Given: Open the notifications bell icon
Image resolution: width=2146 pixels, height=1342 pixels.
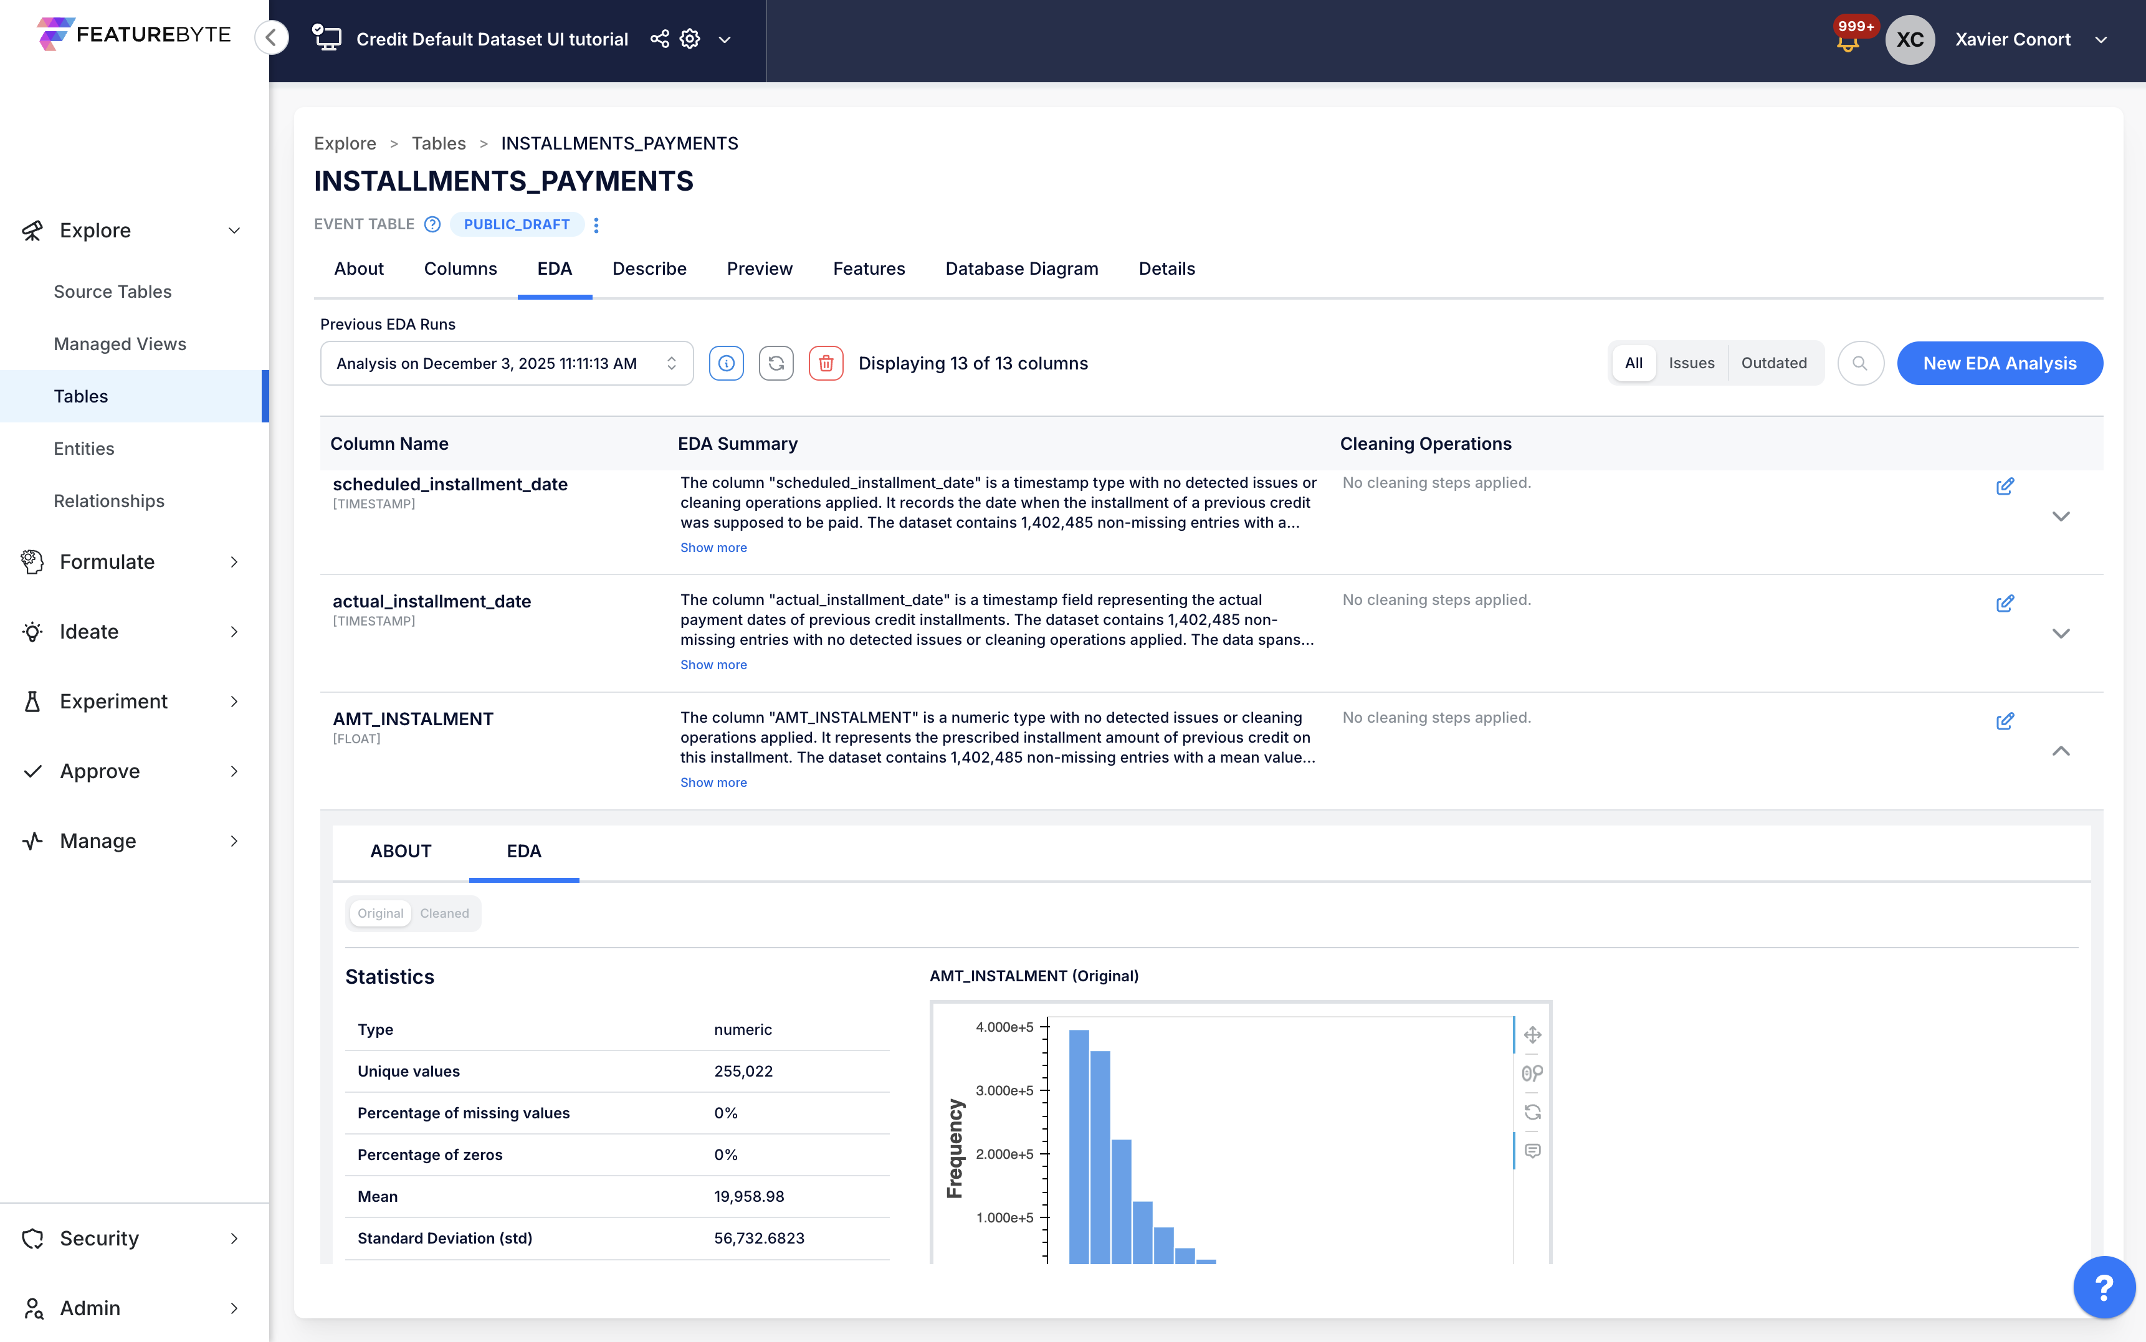Looking at the screenshot, I should pyautogui.click(x=1848, y=42).
